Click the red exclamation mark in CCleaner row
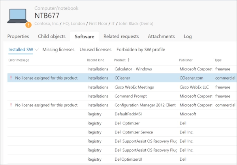The height and width of the screenshot is (165, 237). (11, 78)
